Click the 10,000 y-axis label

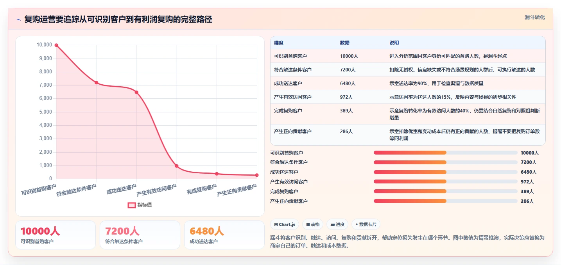(44, 45)
